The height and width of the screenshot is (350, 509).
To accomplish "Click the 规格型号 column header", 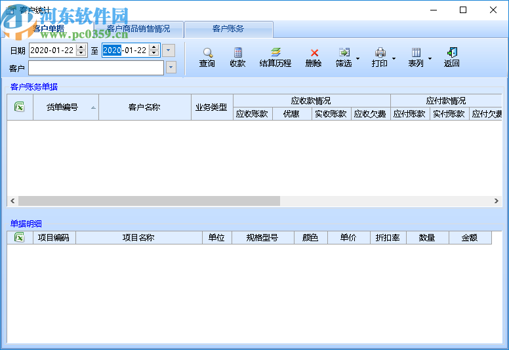I will pyautogui.click(x=263, y=237).
